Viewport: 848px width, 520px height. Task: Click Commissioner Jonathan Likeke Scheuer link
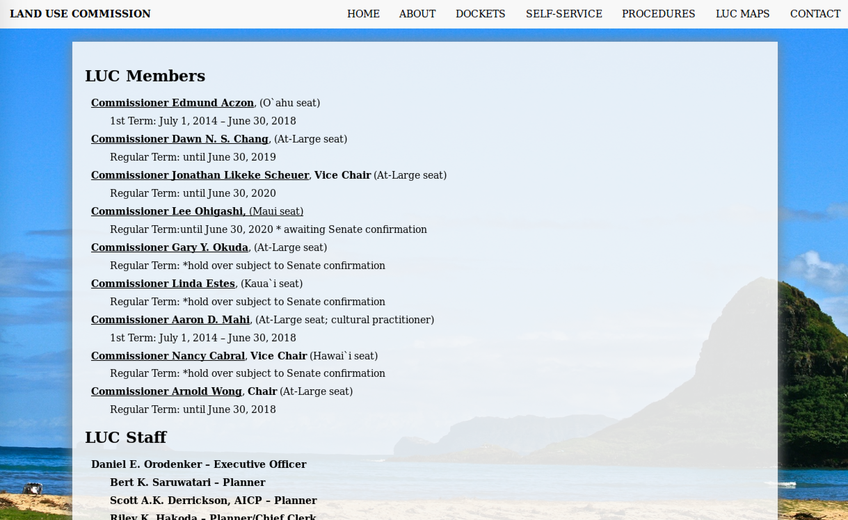pyautogui.click(x=200, y=175)
